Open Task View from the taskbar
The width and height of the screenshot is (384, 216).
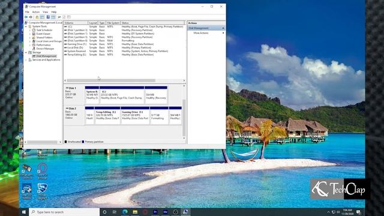click(115, 212)
